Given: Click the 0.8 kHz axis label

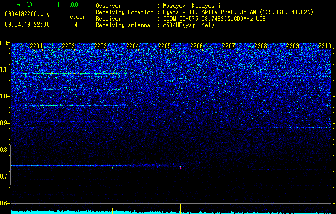Looking at the screenshot, I should [x=4, y=150].
